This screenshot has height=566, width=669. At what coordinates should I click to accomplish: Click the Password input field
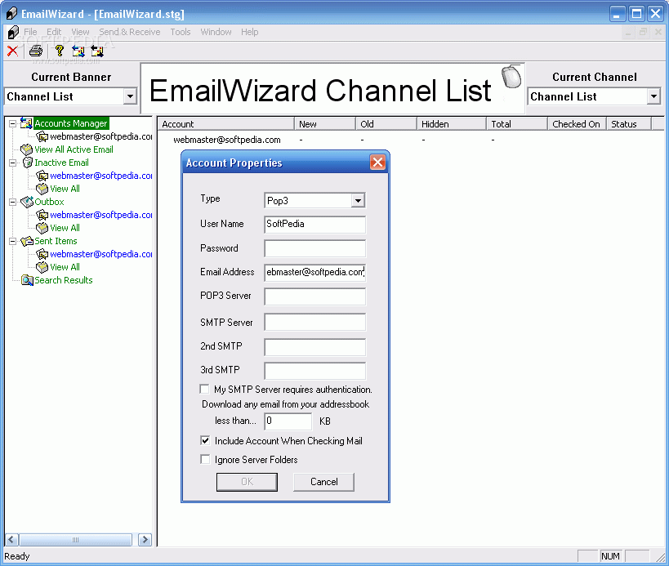[314, 248]
